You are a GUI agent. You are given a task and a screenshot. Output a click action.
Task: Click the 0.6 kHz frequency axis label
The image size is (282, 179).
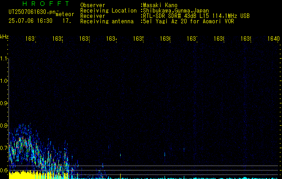click(x=4, y=170)
